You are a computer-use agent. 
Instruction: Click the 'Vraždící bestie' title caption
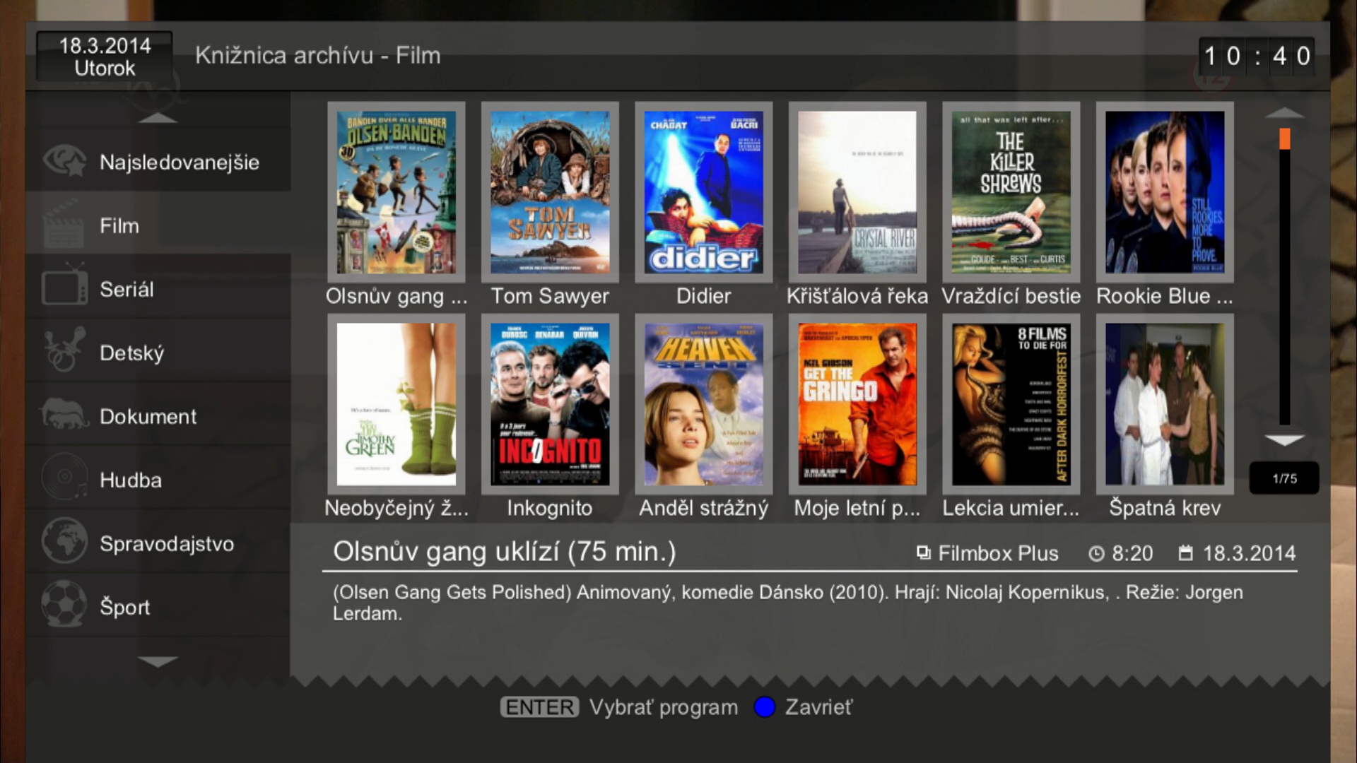click(1011, 296)
